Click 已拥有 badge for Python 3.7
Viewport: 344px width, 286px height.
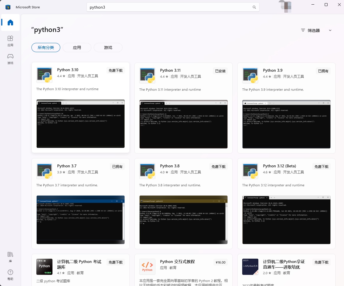pos(117,166)
